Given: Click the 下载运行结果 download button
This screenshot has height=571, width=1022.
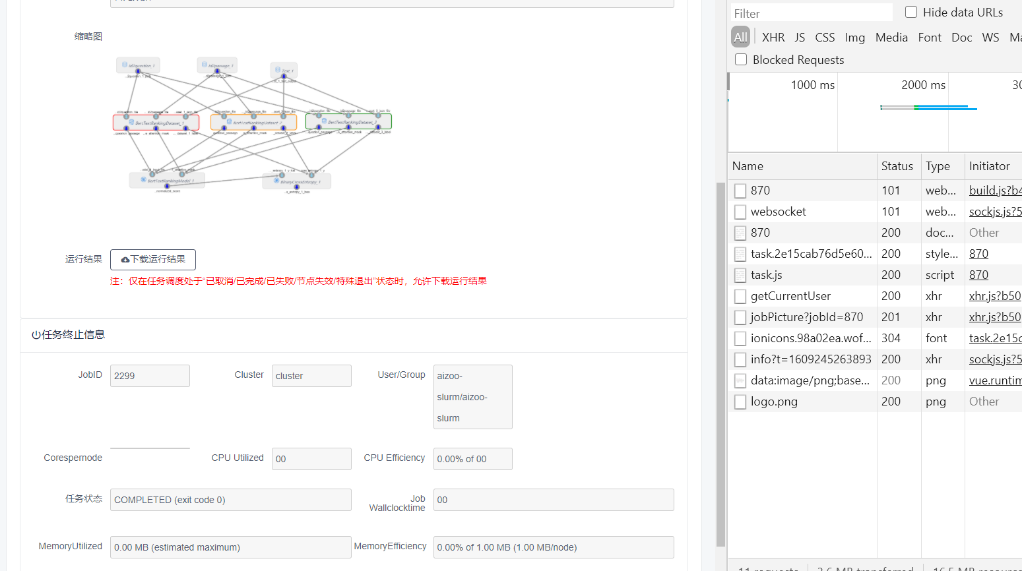Looking at the screenshot, I should pyautogui.click(x=152, y=260).
